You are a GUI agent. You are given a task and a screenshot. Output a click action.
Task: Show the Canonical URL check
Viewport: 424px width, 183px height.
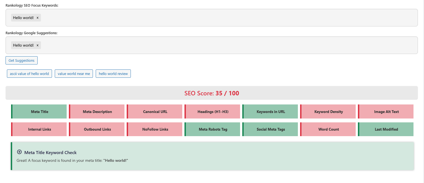pos(155,112)
